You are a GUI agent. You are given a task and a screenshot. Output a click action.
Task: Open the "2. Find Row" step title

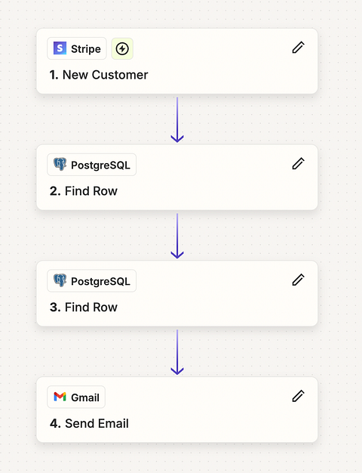tap(84, 191)
